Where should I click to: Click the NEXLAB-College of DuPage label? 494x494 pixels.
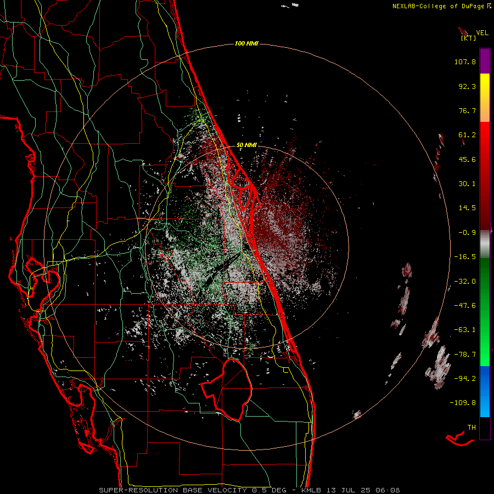tap(441, 6)
